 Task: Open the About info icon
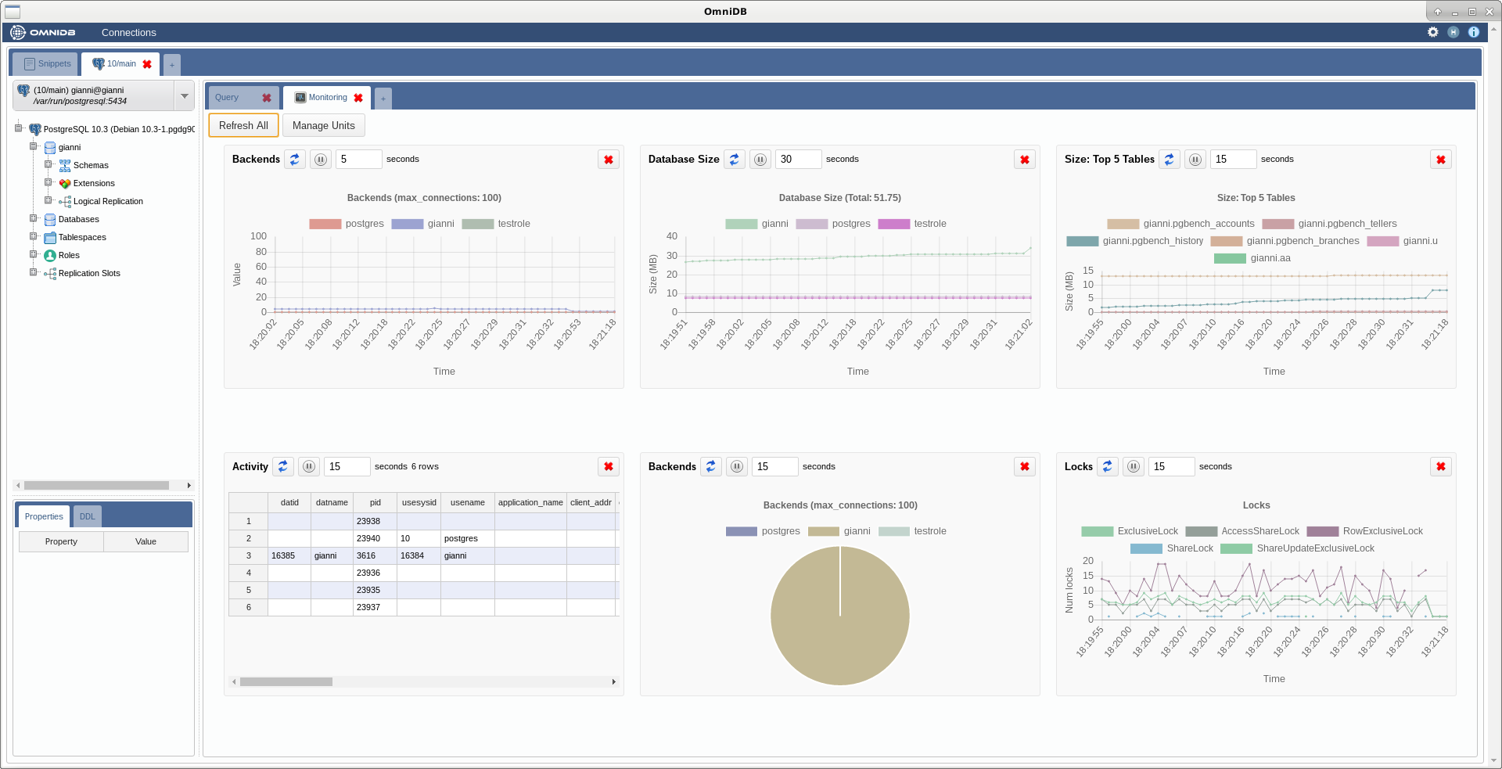(x=1474, y=32)
